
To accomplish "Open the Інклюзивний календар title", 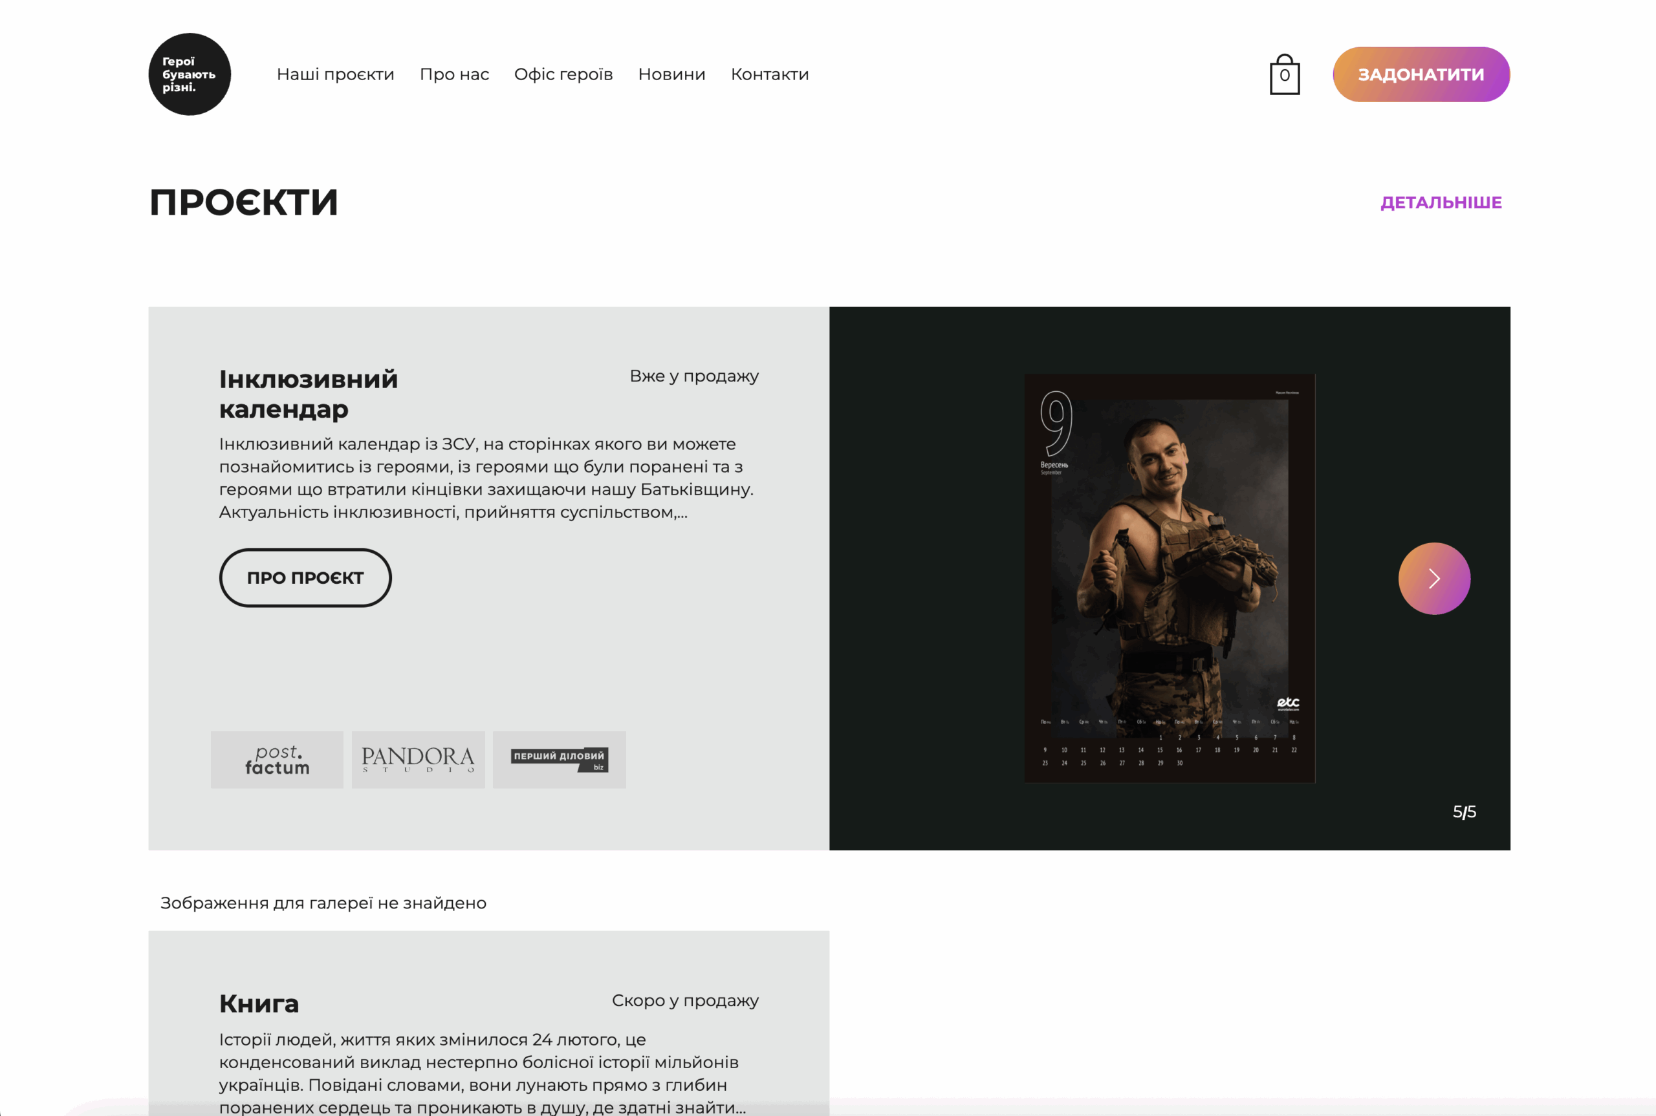I will click(x=309, y=394).
